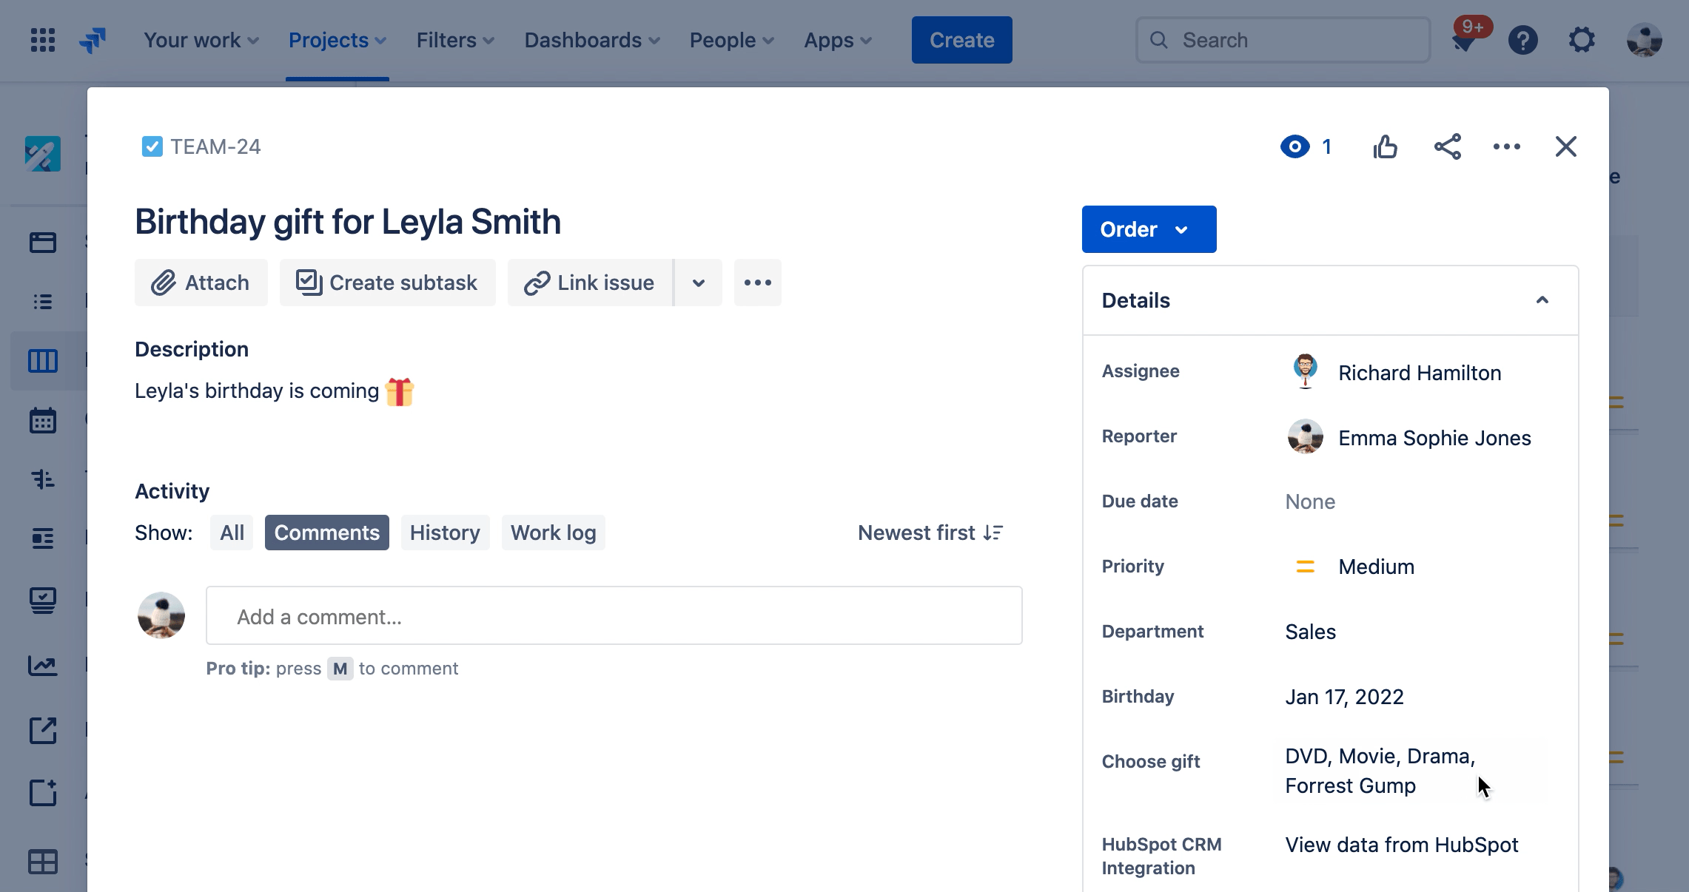Viewport: 1689px width, 892px height.
Task: Click the notifications bell with 9+ badge
Action: (x=1466, y=39)
